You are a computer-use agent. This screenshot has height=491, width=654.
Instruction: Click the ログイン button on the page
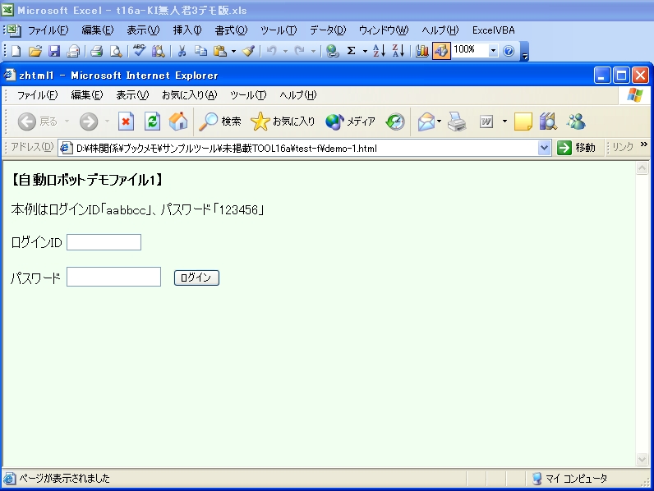coord(196,278)
